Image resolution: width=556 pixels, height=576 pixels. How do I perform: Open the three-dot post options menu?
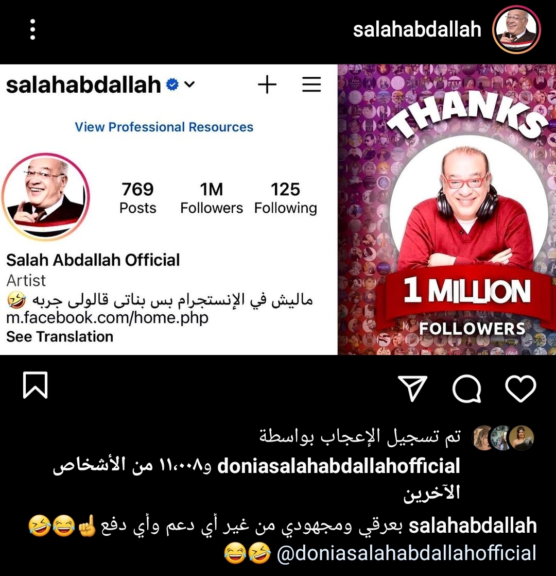(x=32, y=29)
